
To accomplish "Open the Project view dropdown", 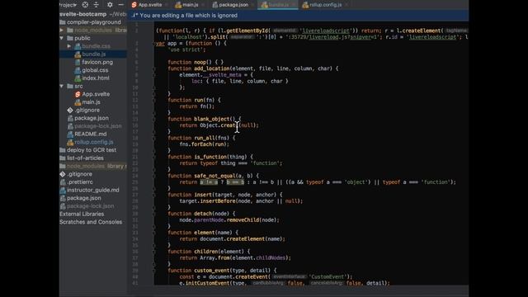I will pyautogui.click(x=68, y=5).
